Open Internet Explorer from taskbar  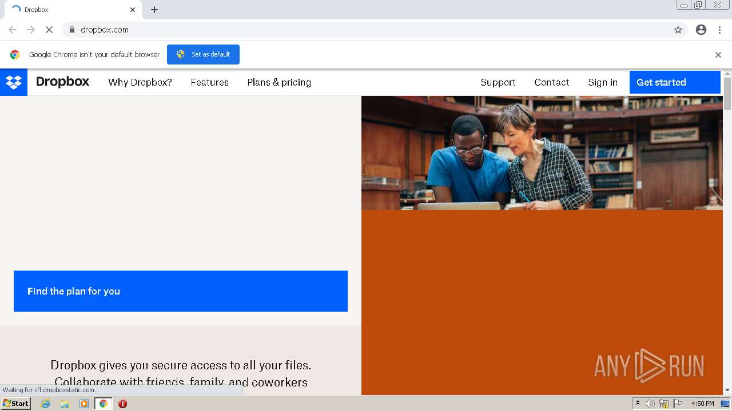45,404
